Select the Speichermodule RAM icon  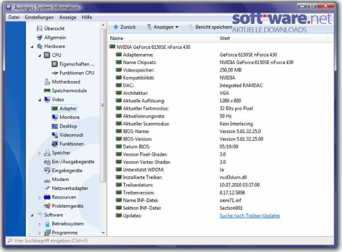[47, 90]
